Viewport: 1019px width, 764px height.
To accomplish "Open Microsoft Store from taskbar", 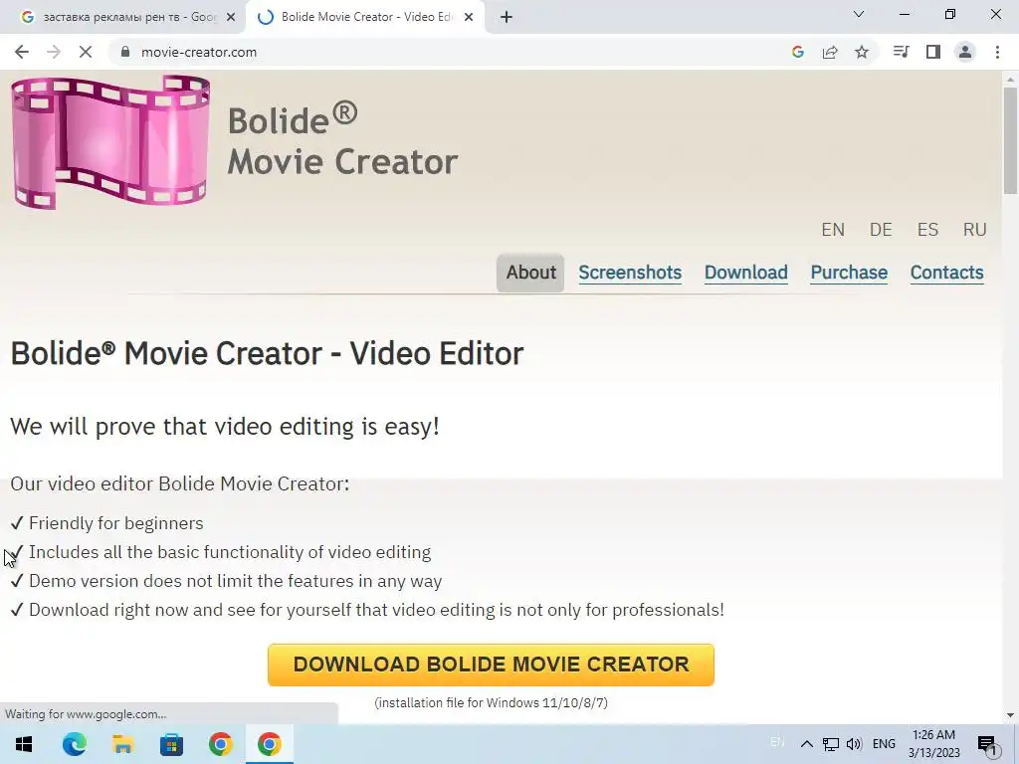I will click(171, 744).
